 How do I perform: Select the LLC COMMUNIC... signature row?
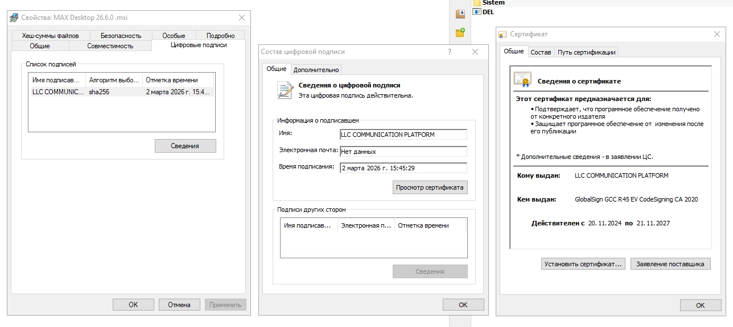(122, 92)
